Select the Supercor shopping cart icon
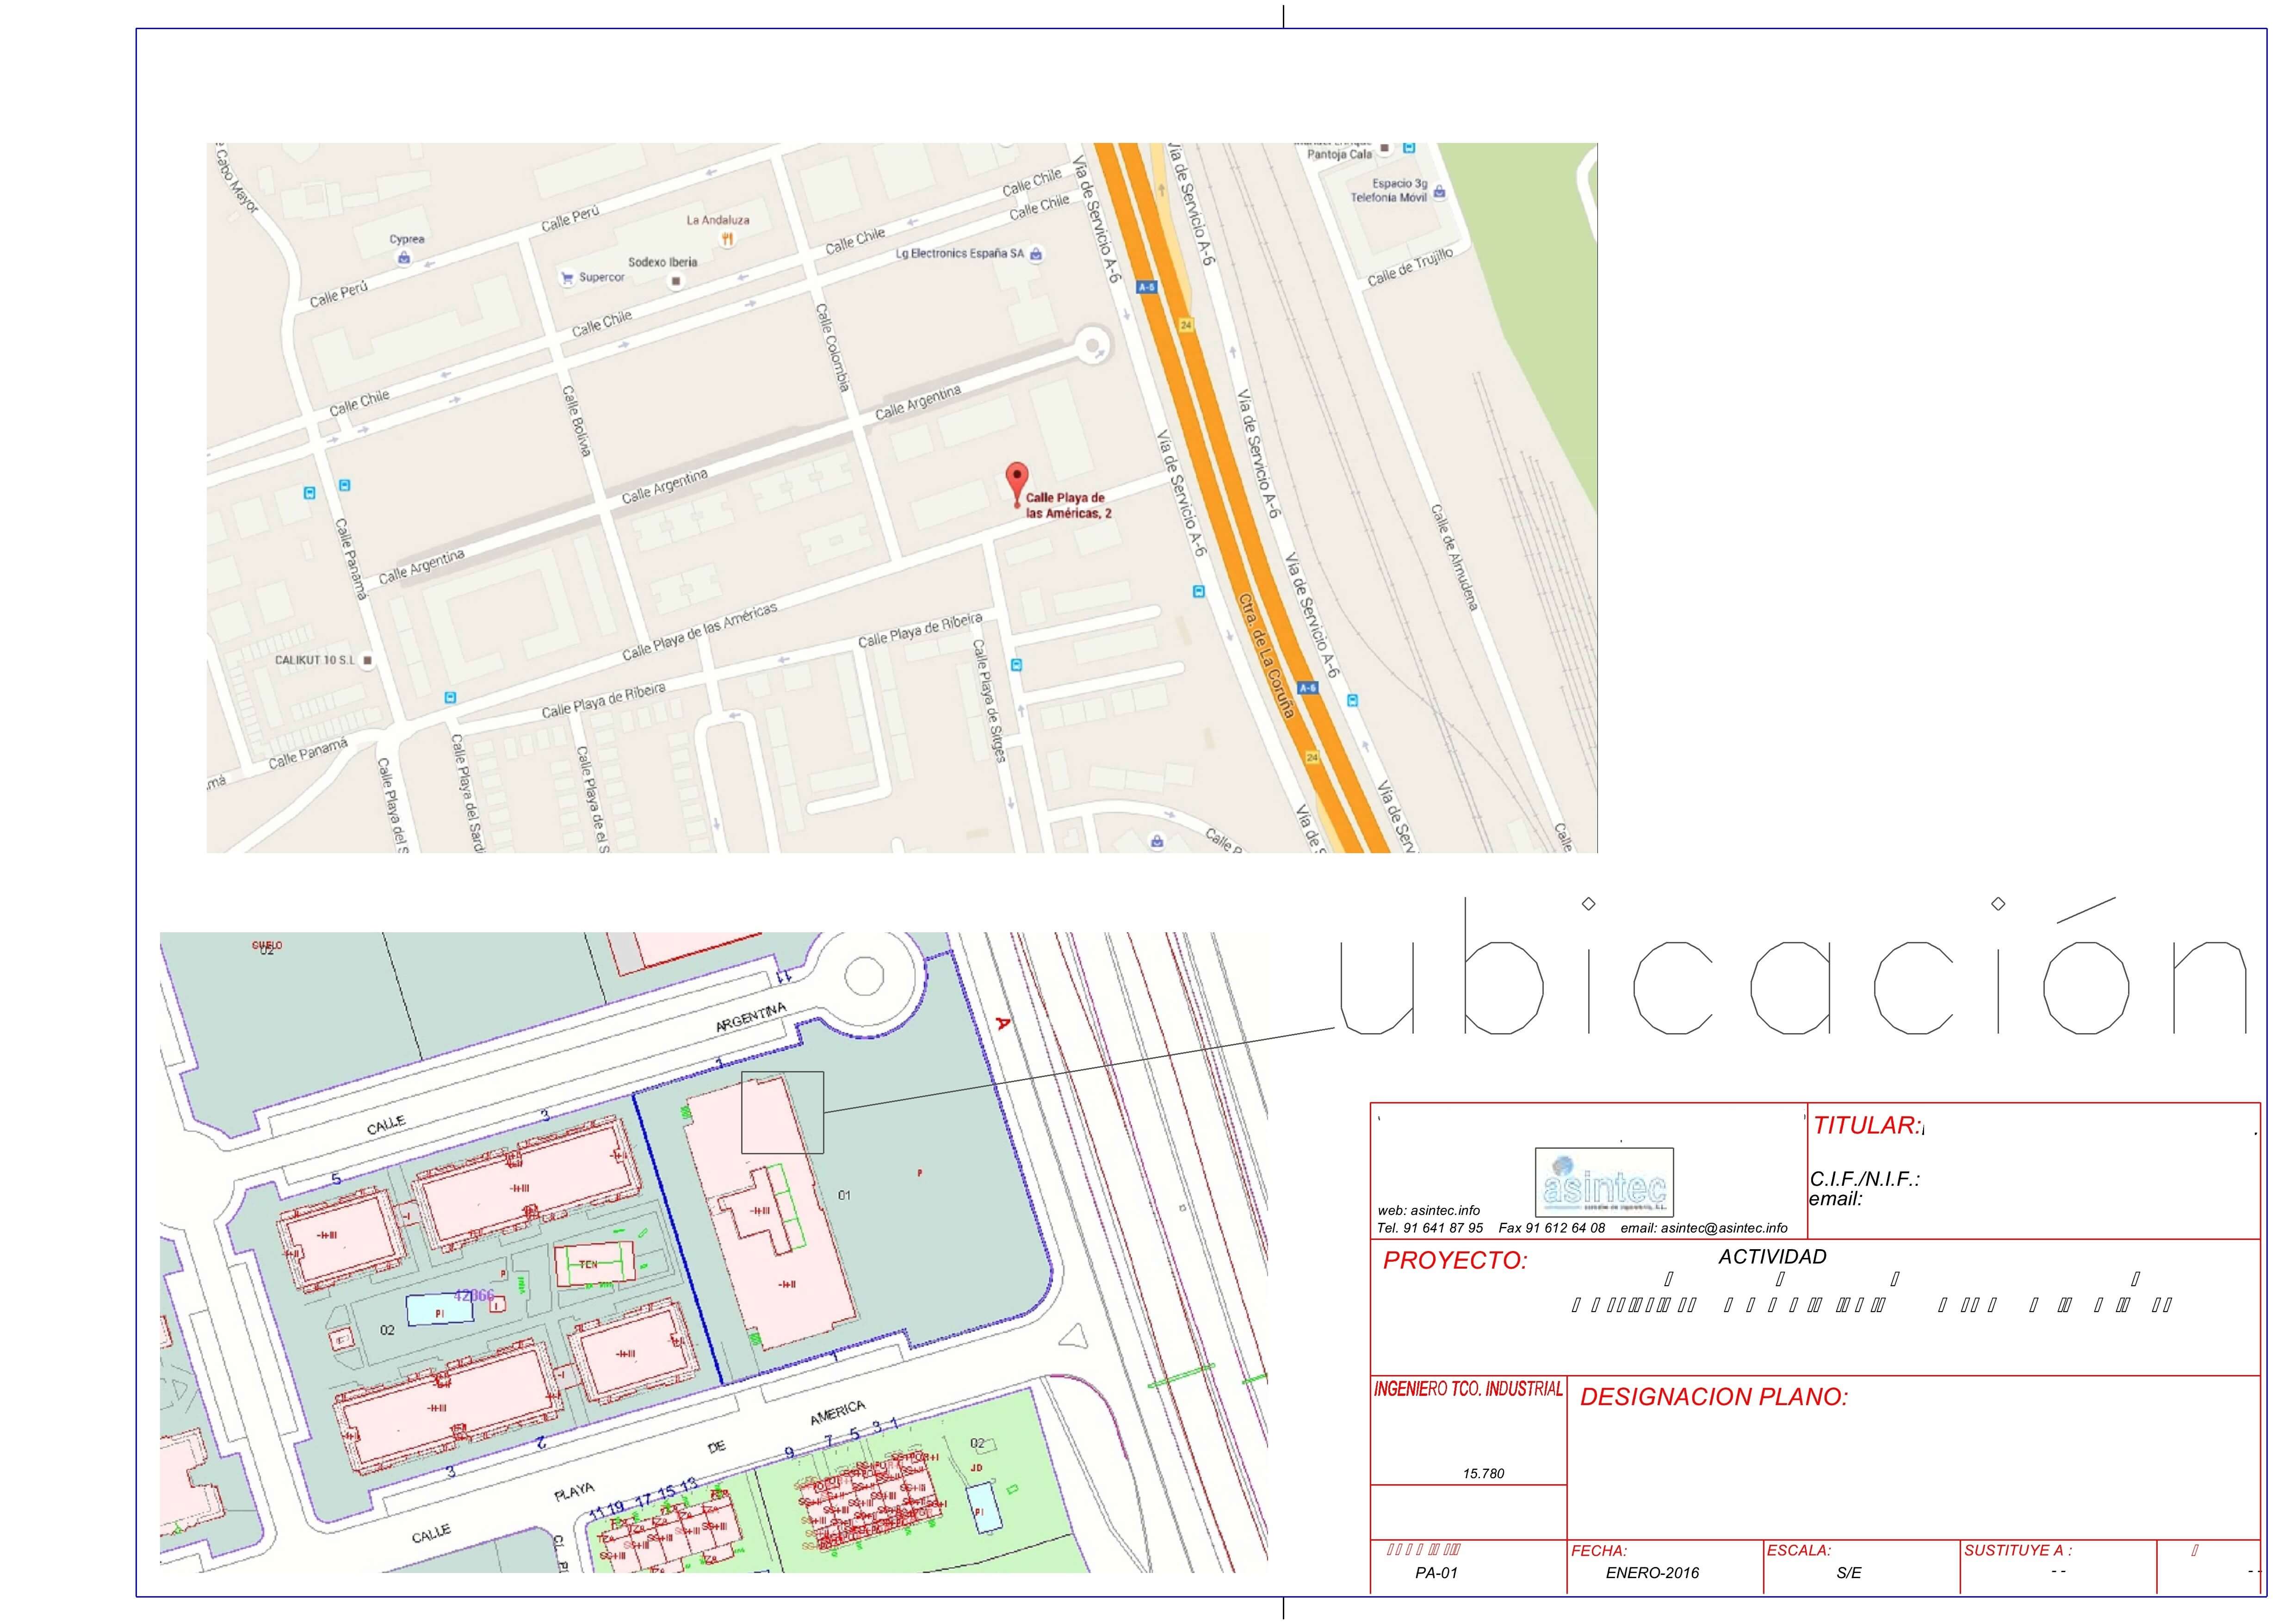This screenshot has width=2296, height=1623. [x=567, y=277]
